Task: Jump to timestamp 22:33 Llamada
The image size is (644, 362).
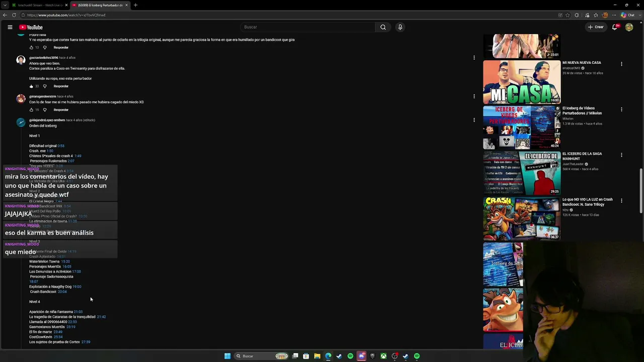Action: point(72,322)
